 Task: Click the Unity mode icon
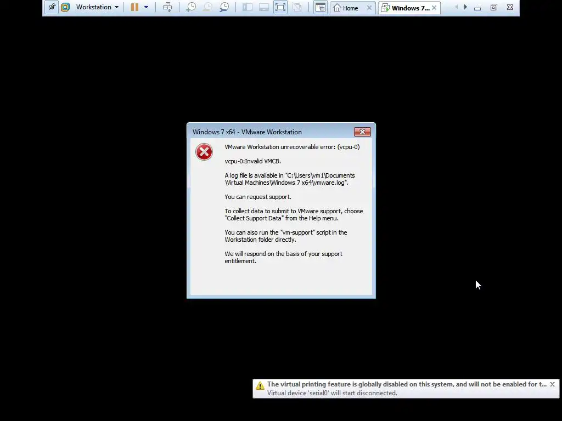coord(297,7)
